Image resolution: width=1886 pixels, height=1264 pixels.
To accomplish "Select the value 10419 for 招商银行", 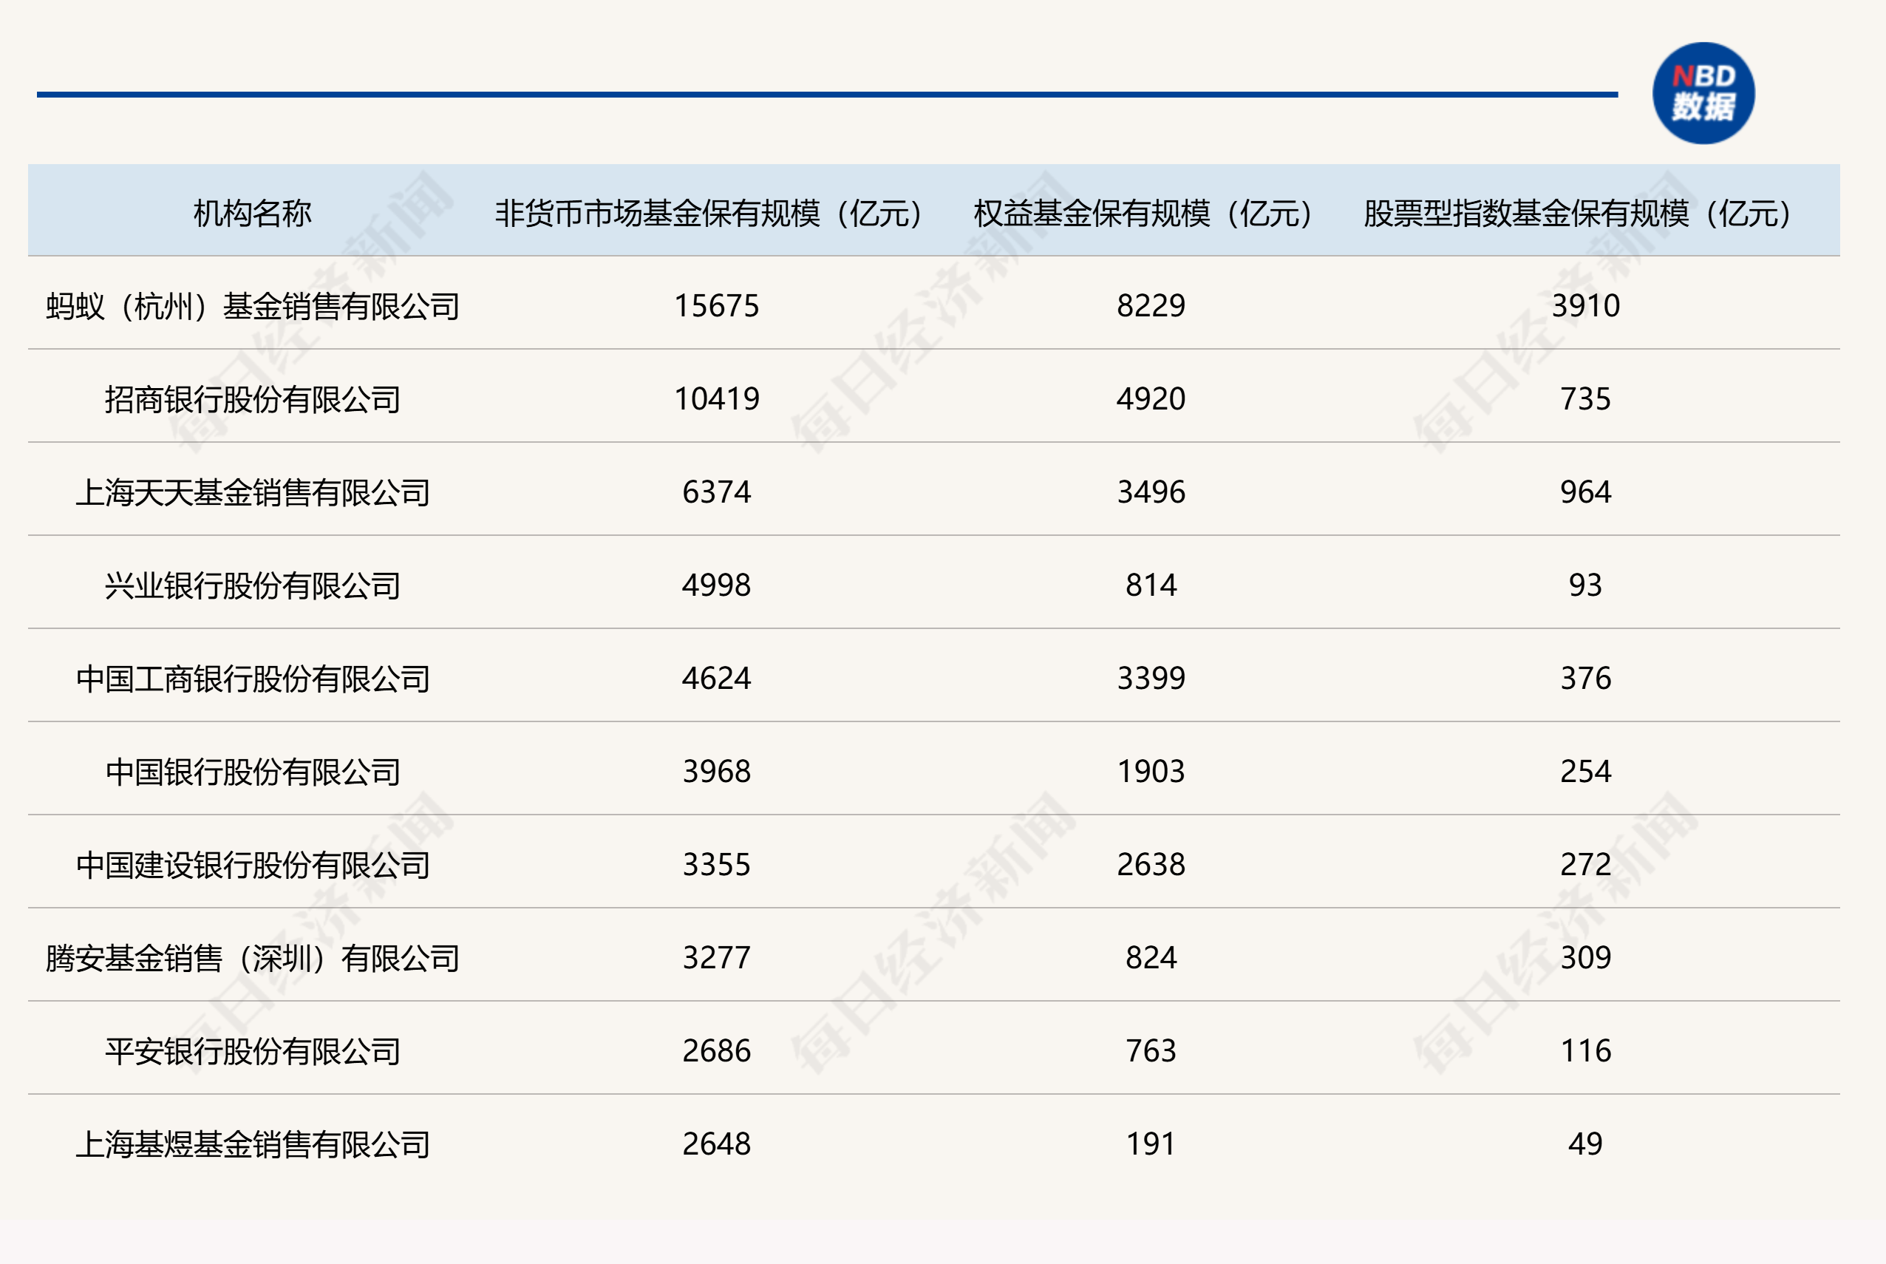I will click(x=715, y=399).
